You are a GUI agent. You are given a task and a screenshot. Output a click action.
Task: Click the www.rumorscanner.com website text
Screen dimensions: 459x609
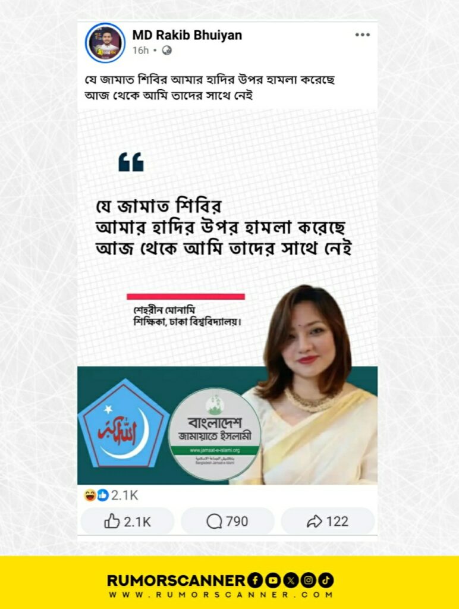click(x=221, y=595)
